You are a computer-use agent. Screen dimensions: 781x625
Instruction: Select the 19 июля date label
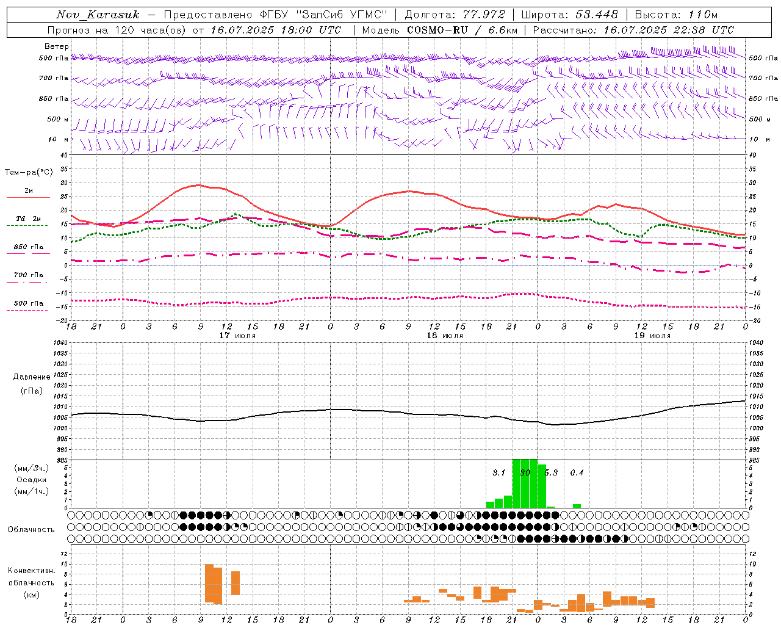(652, 336)
